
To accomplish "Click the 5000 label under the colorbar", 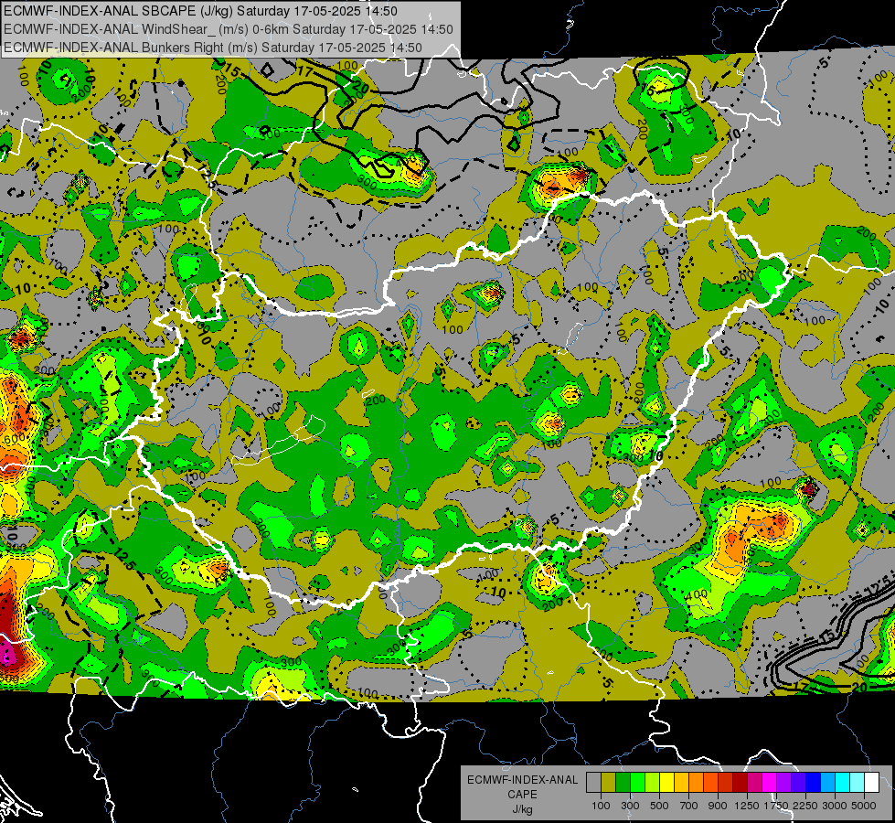I will (864, 806).
